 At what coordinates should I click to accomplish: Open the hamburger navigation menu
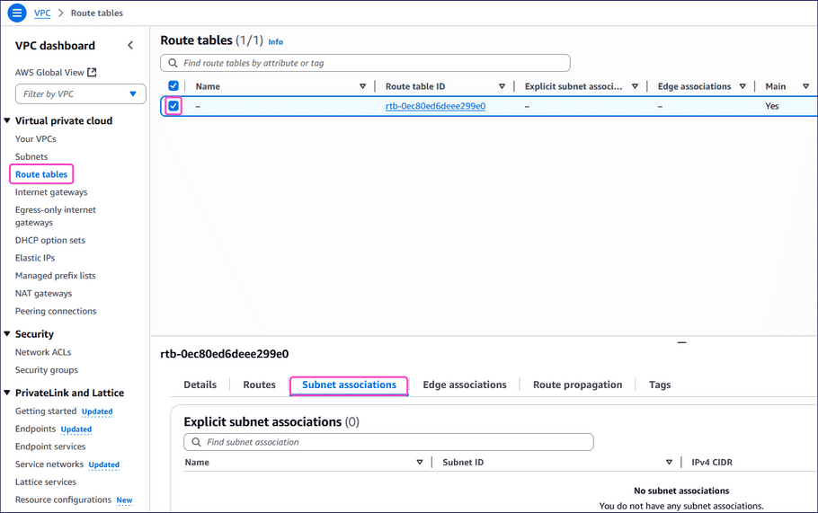tap(17, 13)
